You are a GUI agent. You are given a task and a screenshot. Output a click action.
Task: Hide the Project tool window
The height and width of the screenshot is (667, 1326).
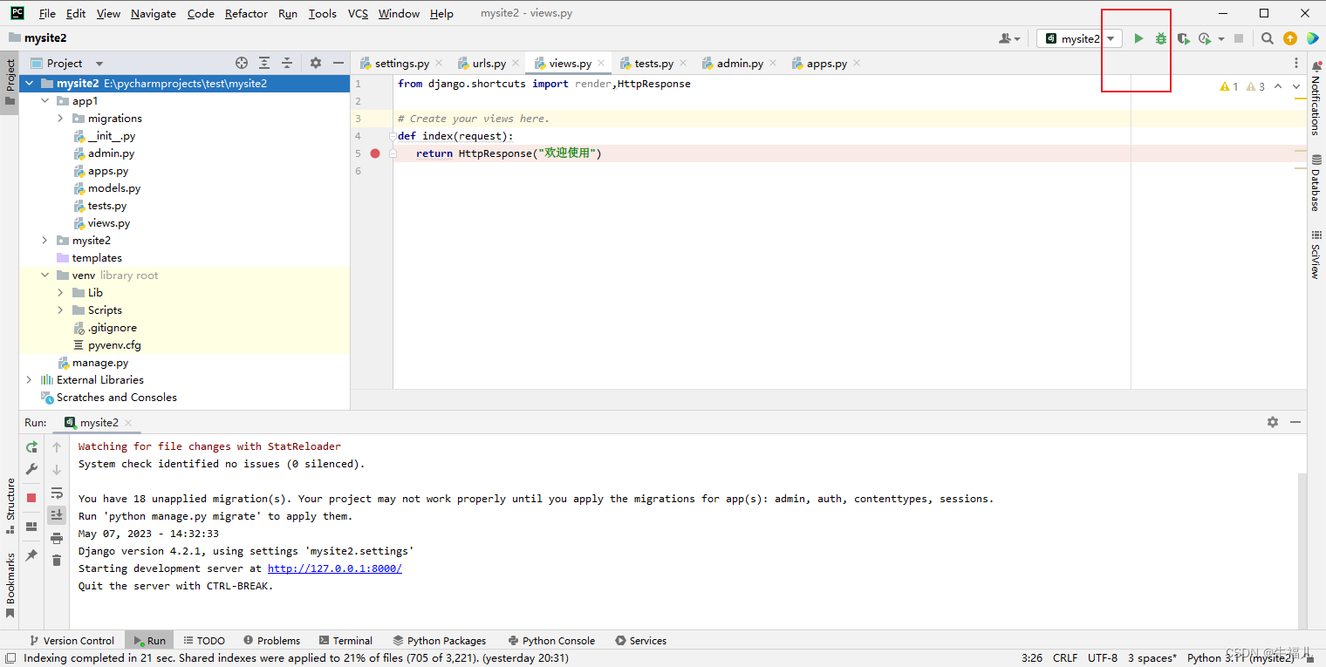(x=338, y=63)
